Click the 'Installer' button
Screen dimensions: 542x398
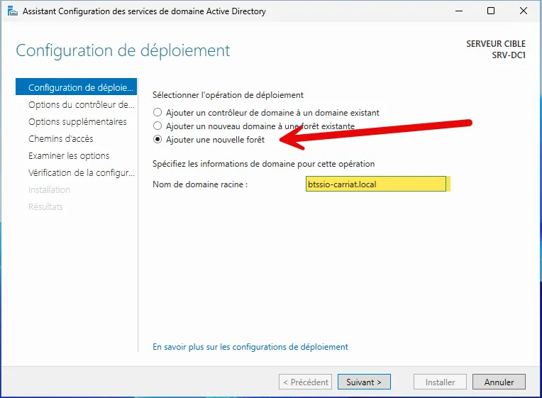(x=440, y=382)
